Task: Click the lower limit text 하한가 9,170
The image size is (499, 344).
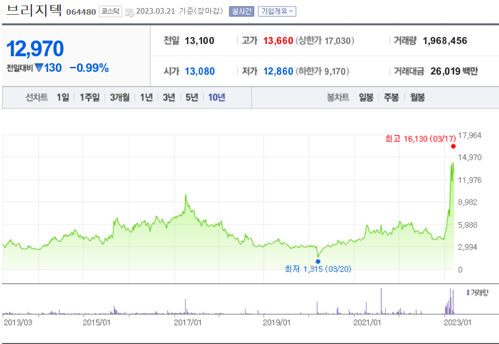Action: 322,71
